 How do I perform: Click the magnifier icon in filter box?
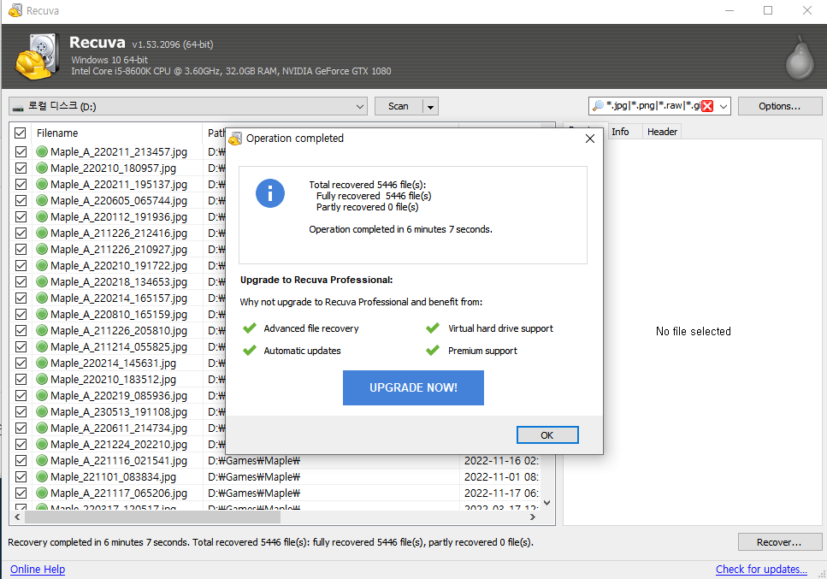click(598, 105)
